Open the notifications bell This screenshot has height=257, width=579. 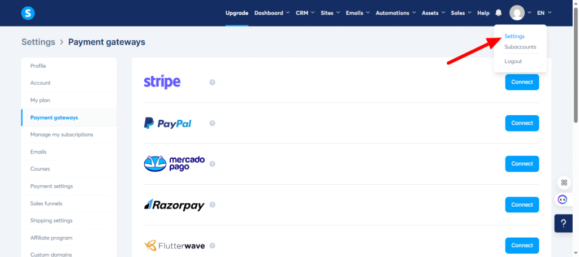click(x=499, y=13)
